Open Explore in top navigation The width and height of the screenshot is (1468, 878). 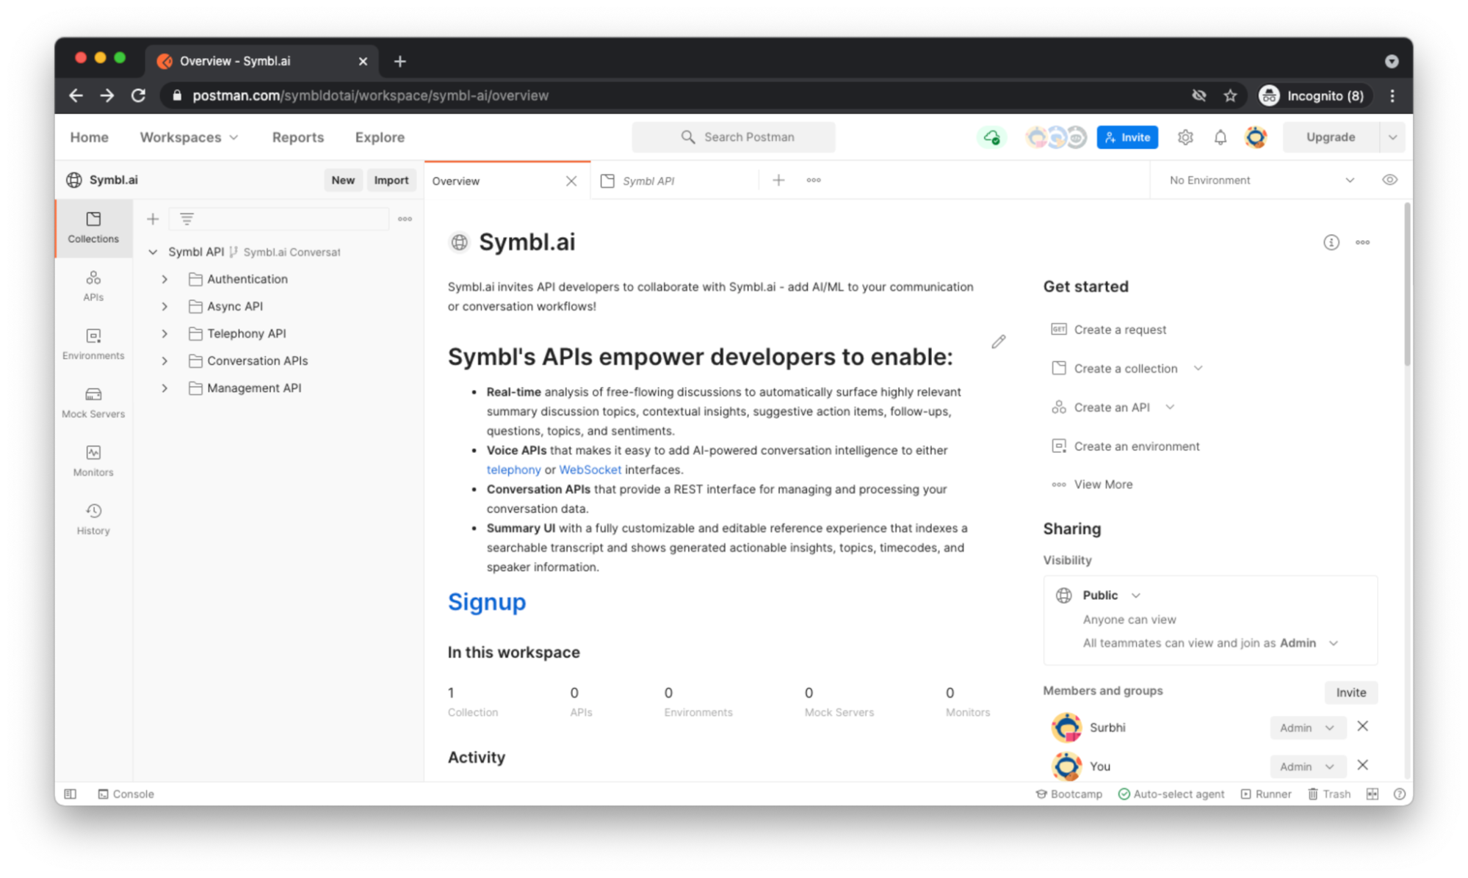pos(380,137)
